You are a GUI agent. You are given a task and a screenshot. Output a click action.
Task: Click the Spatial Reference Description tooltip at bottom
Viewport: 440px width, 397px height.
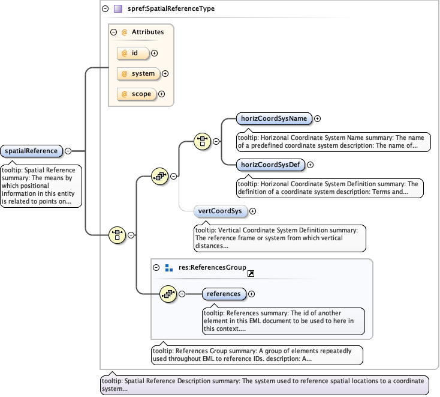point(264,385)
